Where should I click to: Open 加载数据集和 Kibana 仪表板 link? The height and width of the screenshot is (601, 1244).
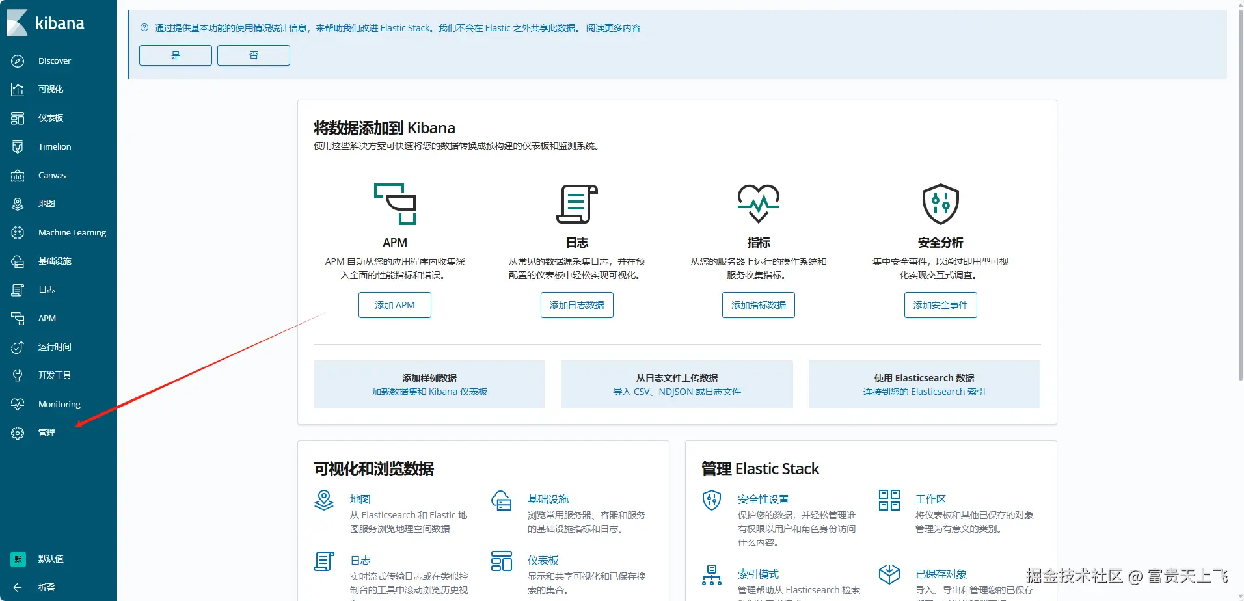pos(429,392)
